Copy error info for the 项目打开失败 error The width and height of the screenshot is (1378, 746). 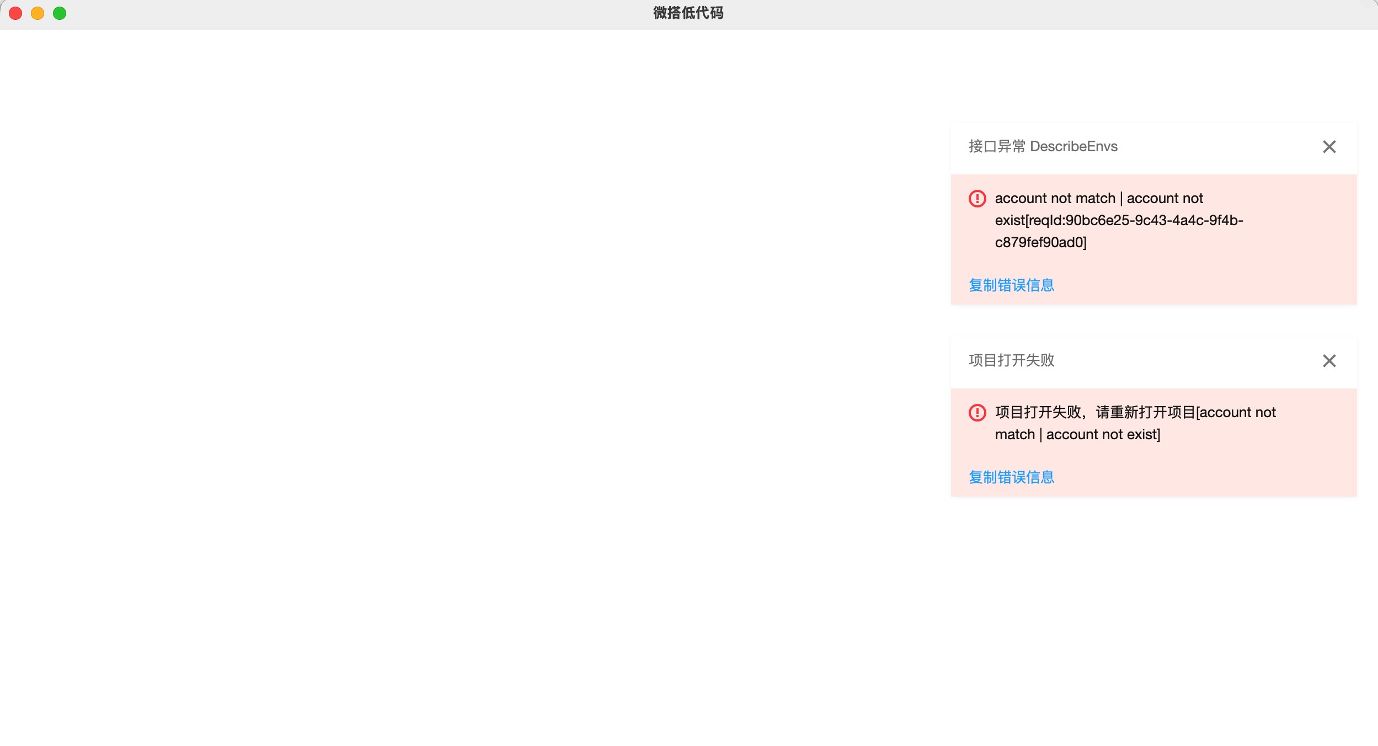pos(1011,477)
